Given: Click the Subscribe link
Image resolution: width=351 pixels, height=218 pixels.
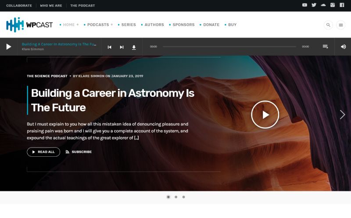Looking at the screenshot, I should pos(82,152).
